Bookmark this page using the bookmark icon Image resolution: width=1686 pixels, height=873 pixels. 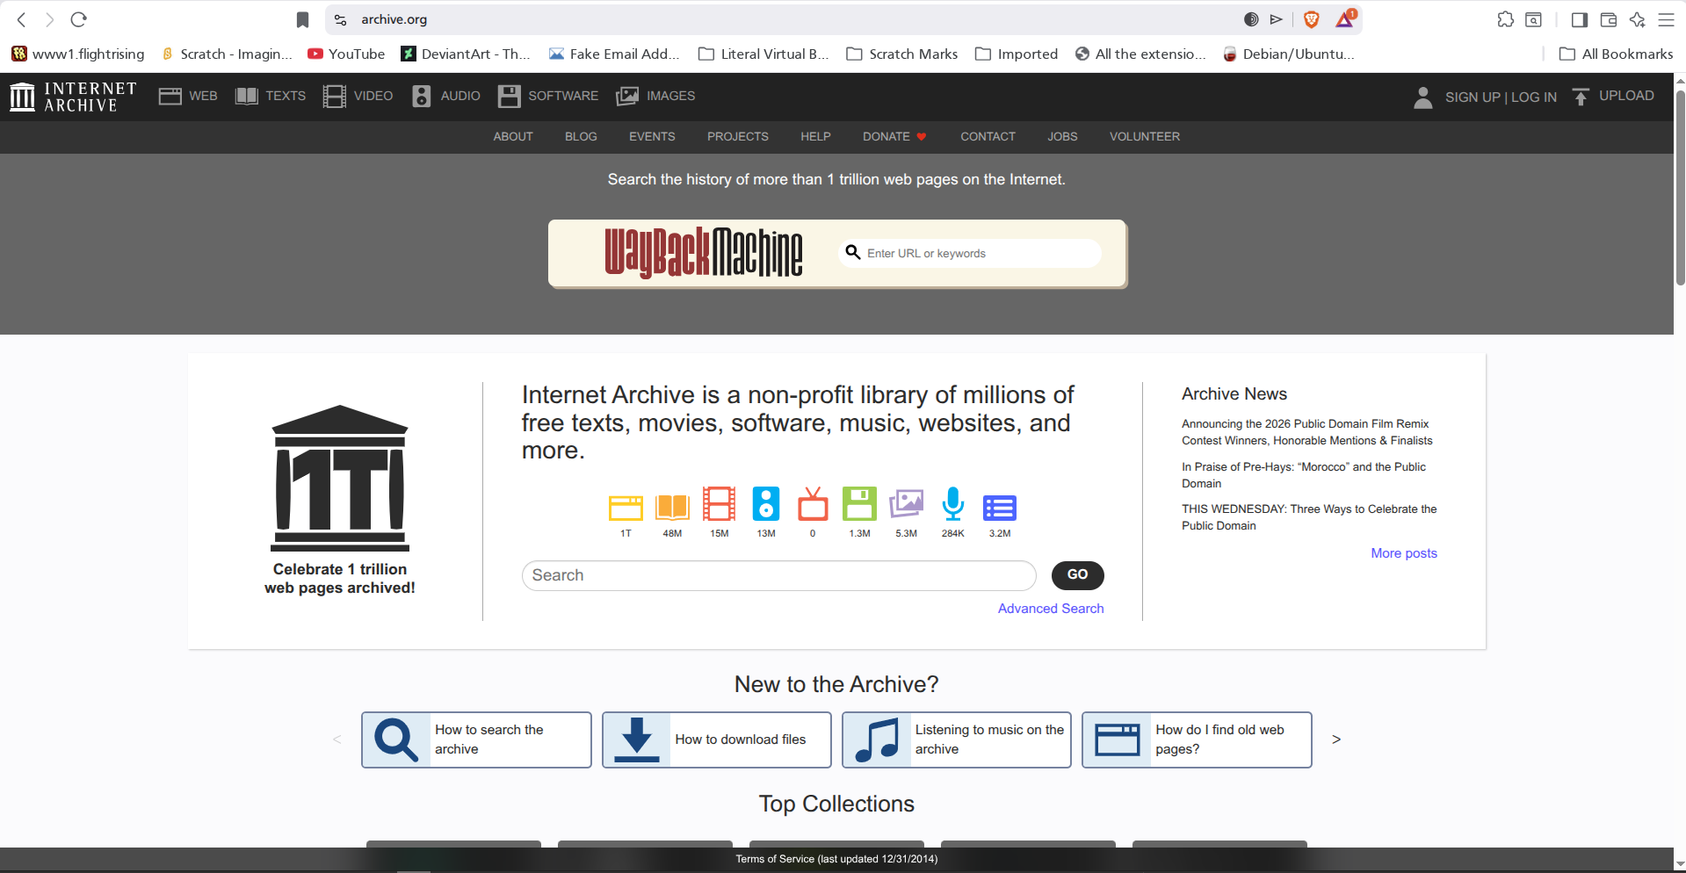pos(302,19)
